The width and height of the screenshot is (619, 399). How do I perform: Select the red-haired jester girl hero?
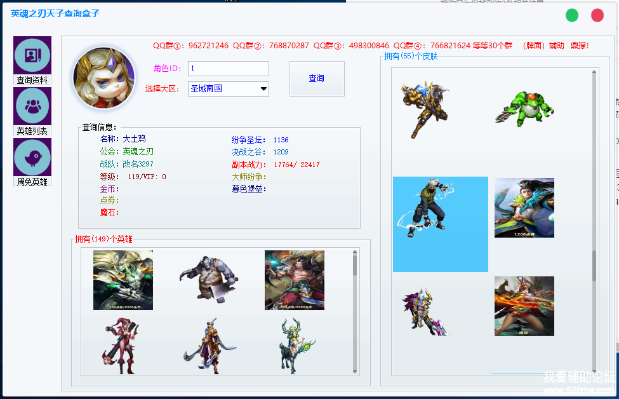[121, 346]
